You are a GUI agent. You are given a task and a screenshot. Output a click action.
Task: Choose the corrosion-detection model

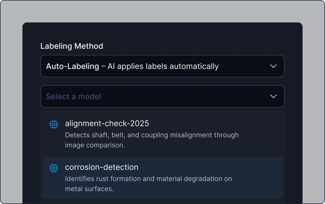(102, 167)
